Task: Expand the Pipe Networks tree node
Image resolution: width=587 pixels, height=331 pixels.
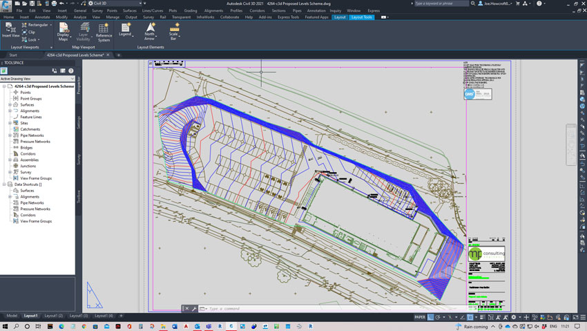Action: 10,135
